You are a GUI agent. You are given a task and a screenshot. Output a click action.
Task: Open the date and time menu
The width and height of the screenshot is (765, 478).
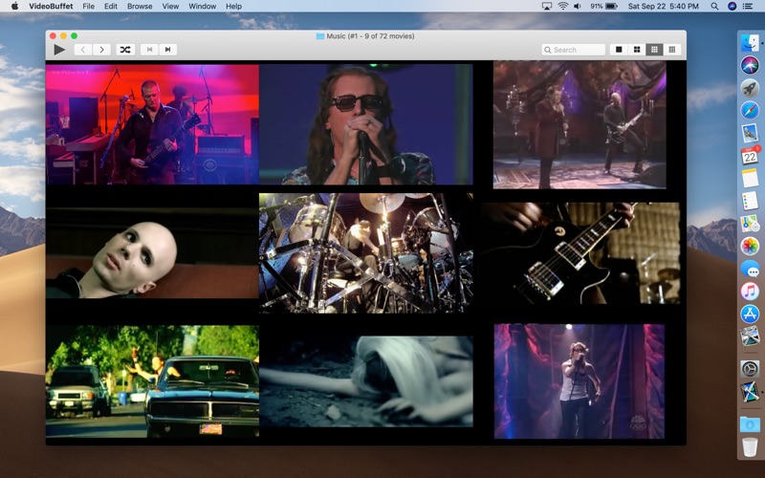[663, 7]
